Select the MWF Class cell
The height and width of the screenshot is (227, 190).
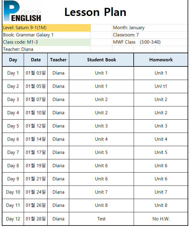pos(150,42)
